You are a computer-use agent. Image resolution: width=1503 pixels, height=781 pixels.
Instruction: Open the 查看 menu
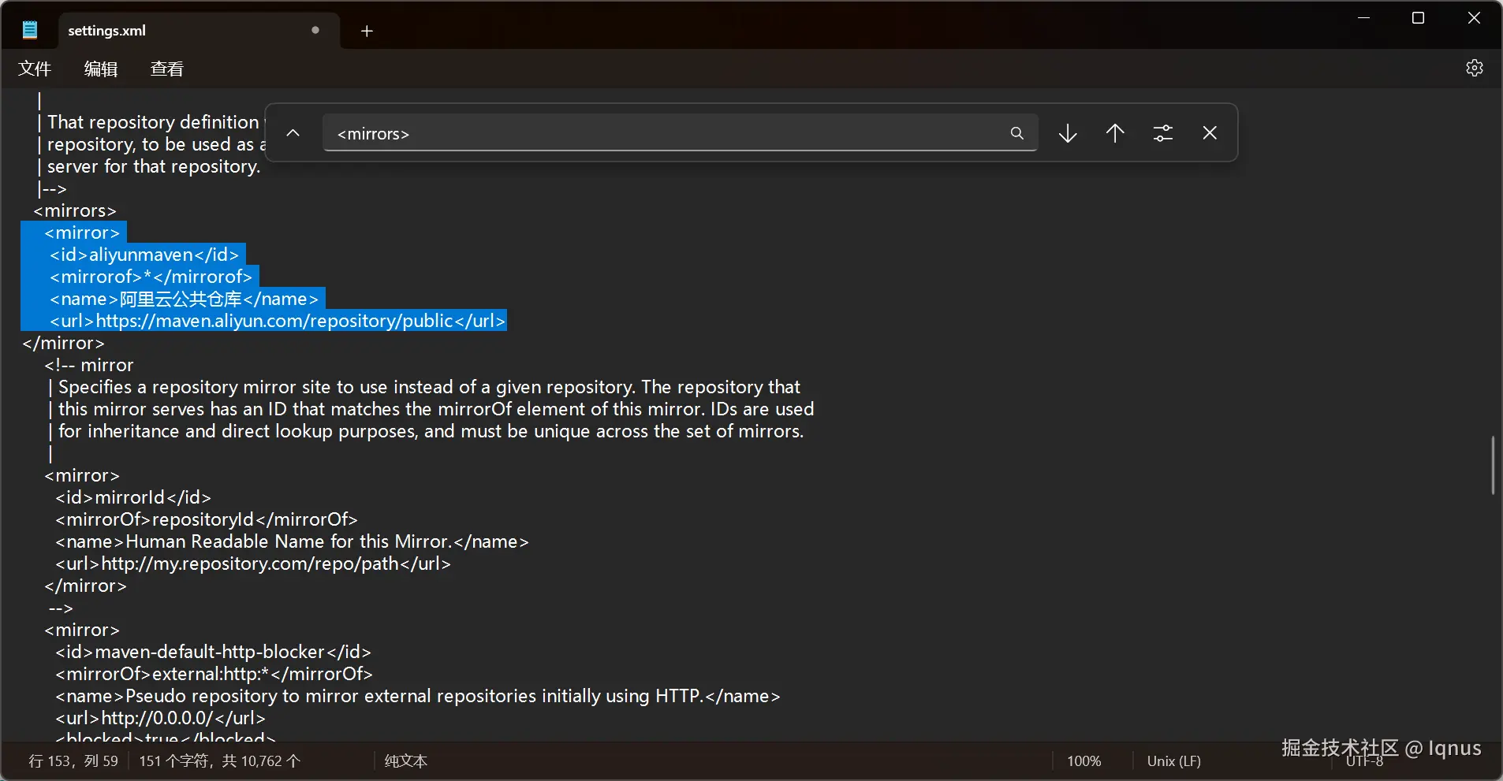coord(167,69)
